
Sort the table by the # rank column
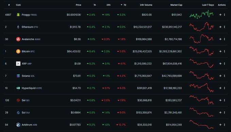(x=9, y=5)
